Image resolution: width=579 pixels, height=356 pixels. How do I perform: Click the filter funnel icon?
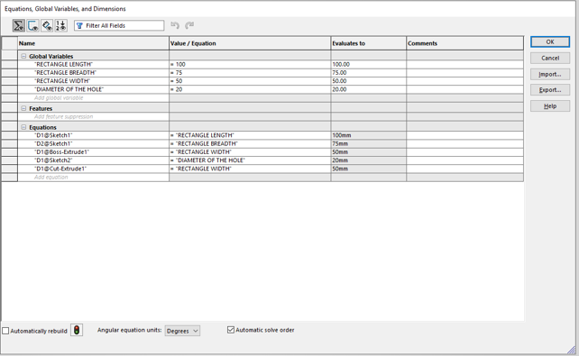79,25
